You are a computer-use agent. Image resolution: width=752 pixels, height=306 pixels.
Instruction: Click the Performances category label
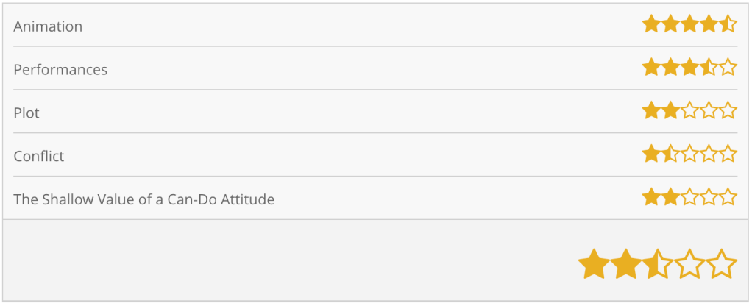point(60,70)
